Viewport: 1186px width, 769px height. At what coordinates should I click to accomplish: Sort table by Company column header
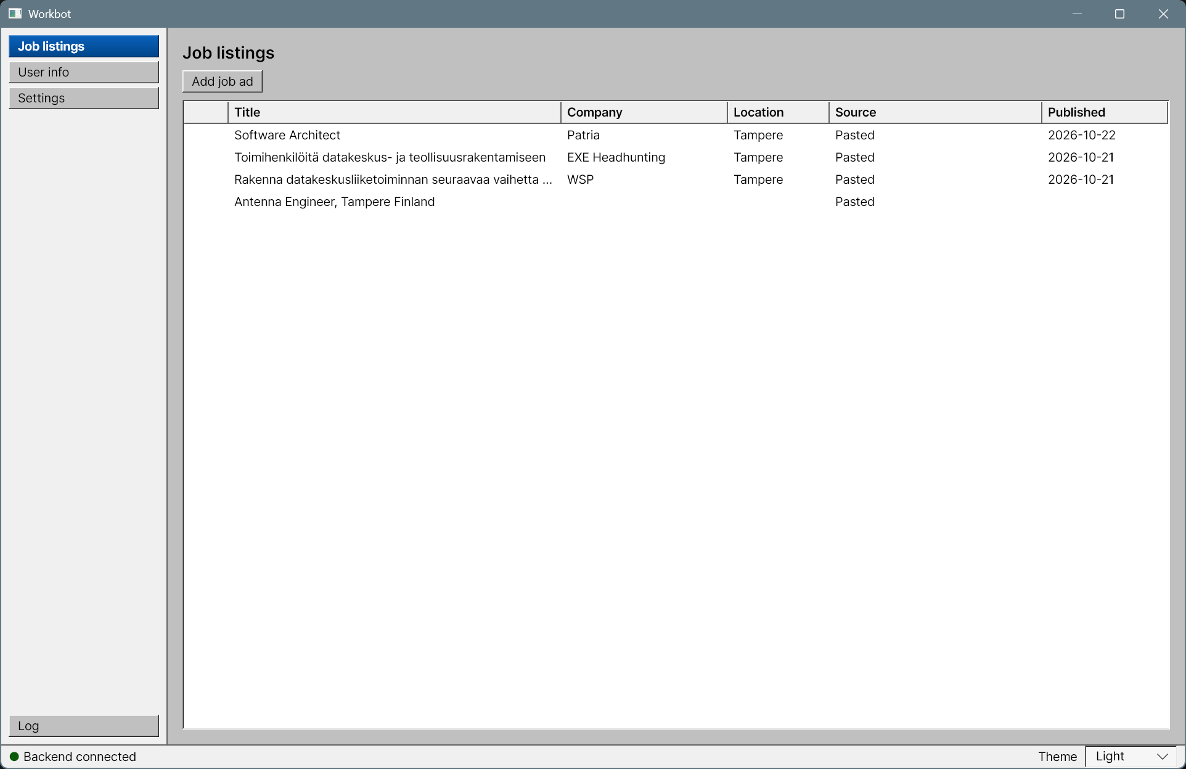[x=644, y=112]
